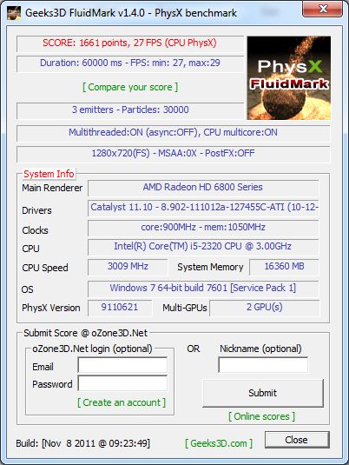Image resolution: width=349 pixels, height=465 pixels.
Task: Click the PhysX FluidMark logo image
Action: (289, 78)
